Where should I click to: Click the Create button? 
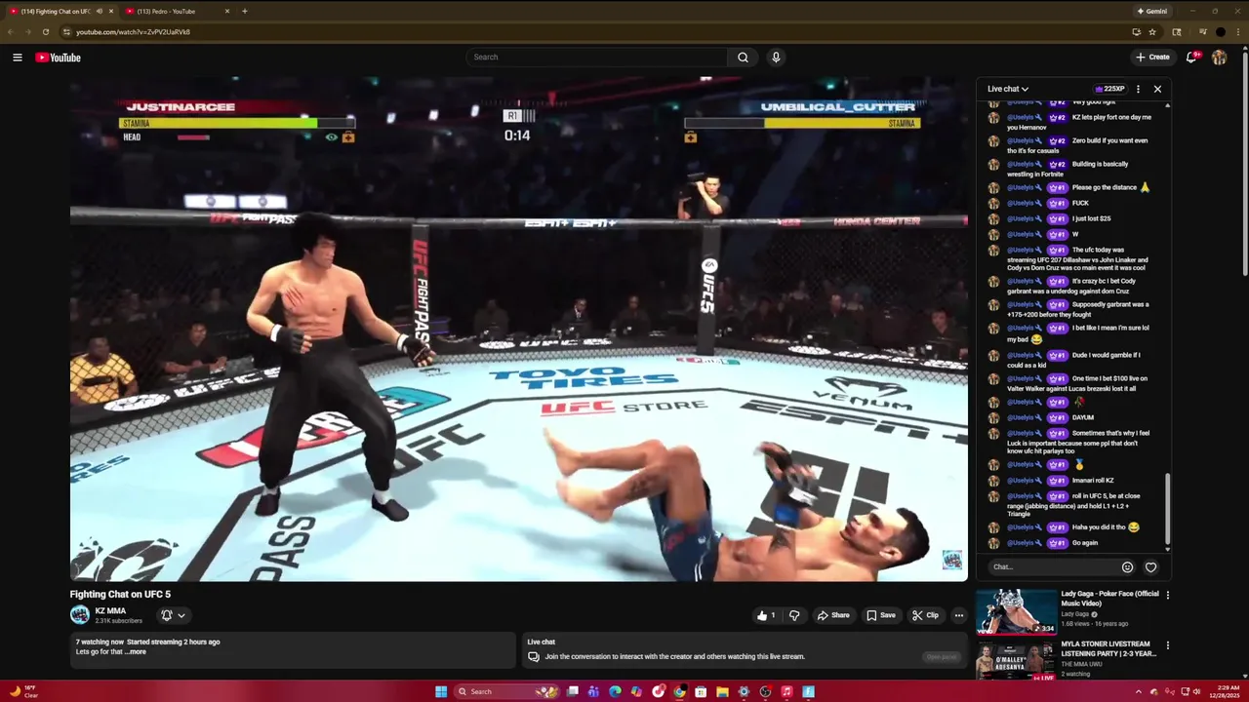pos(1152,58)
